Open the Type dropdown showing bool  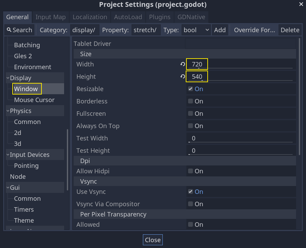tap(196, 30)
